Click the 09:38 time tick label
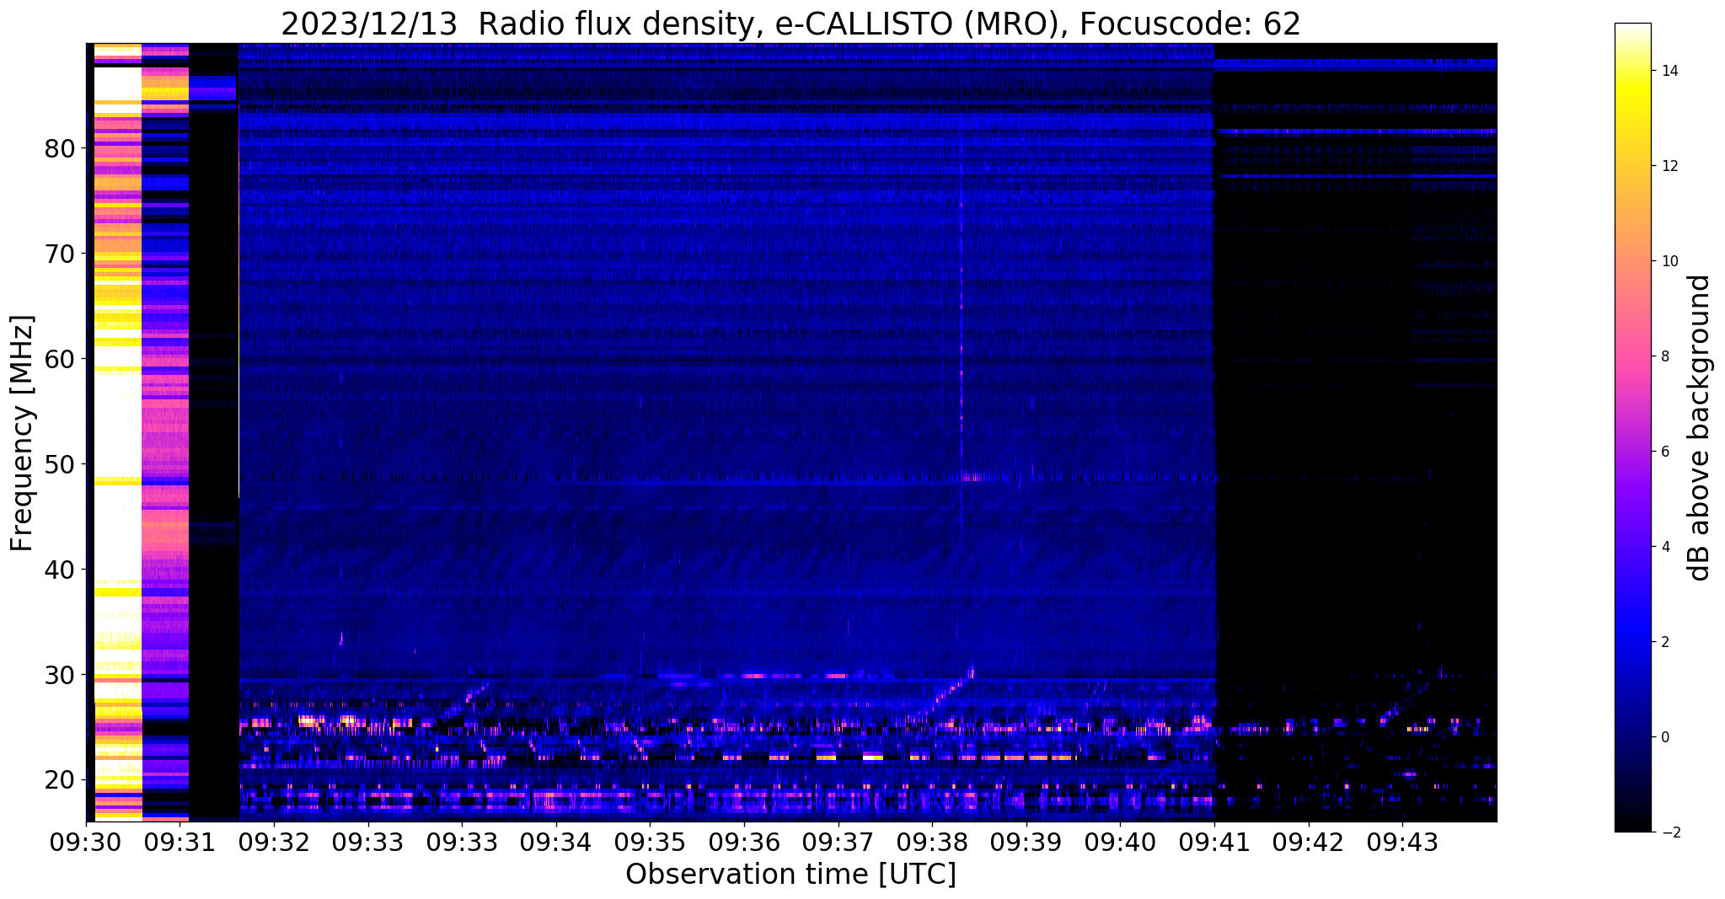This screenshot has height=899, width=1725. coord(932,841)
